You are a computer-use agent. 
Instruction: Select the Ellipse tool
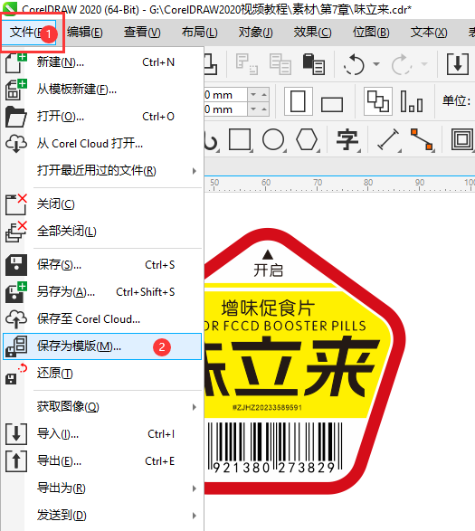[273, 139]
